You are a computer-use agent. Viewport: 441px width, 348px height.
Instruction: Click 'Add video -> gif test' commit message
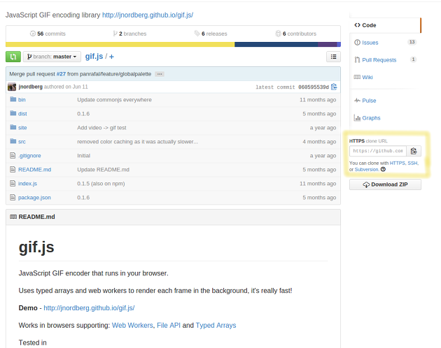click(x=101, y=128)
